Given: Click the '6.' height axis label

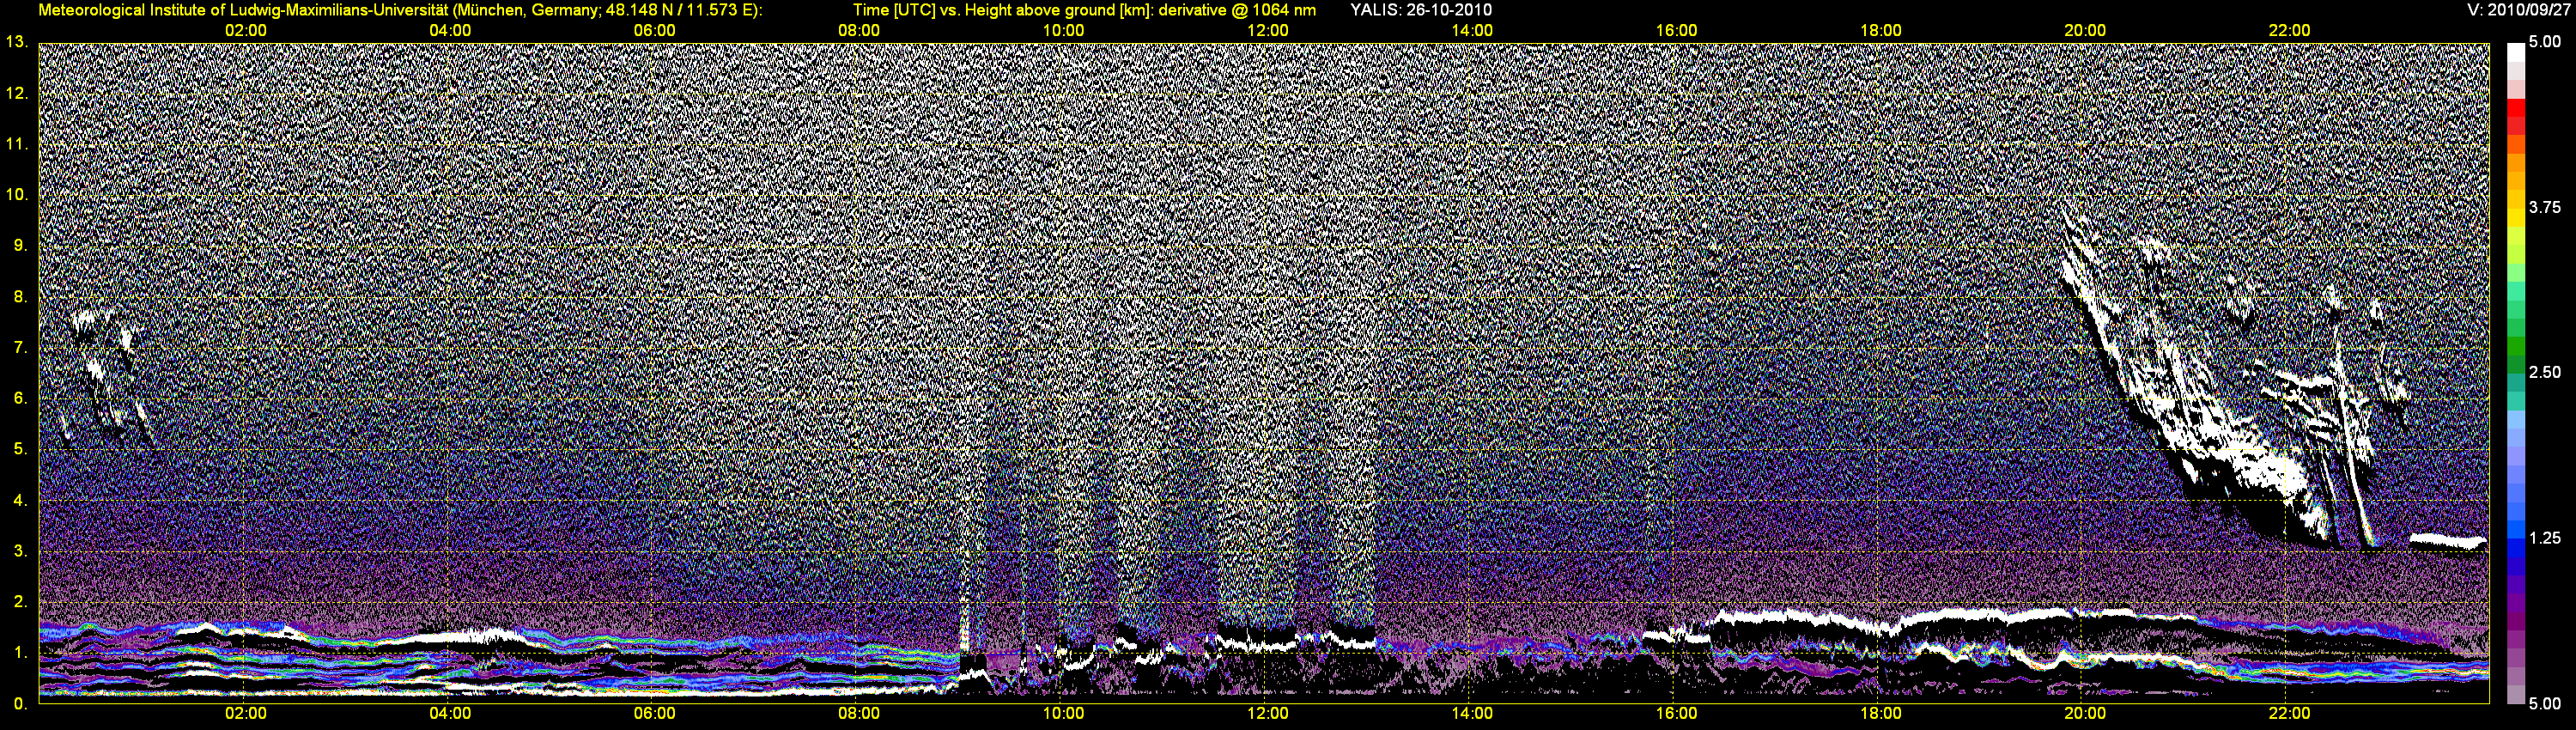Looking at the screenshot, I should point(21,398).
